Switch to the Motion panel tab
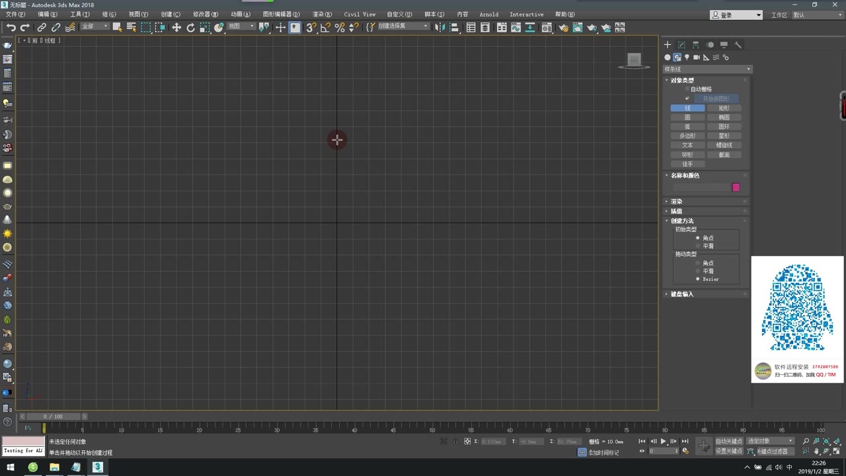The width and height of the screenshot is (846, 476). coord(710,45)
